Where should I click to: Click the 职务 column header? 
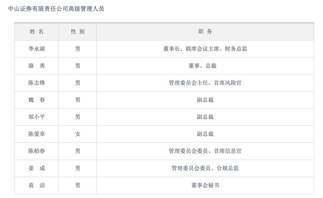(205, 32)
